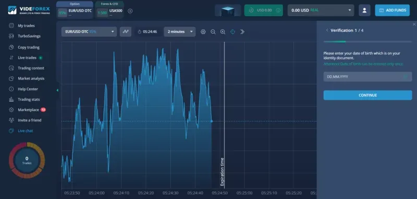
Task: Click the 3D cube bonus box icon
Action: point(228,10)
